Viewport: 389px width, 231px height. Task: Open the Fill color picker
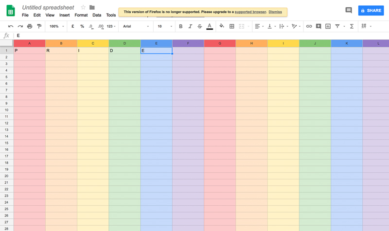(222, 26)
